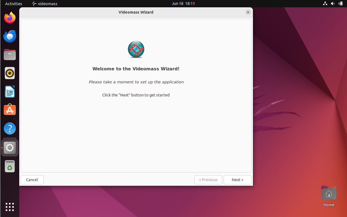The height and width of the screenshot is (217, 347).
Task: Click the 'Welcome to the Videomass Wizard!' heading
Action: click(136, 69)
